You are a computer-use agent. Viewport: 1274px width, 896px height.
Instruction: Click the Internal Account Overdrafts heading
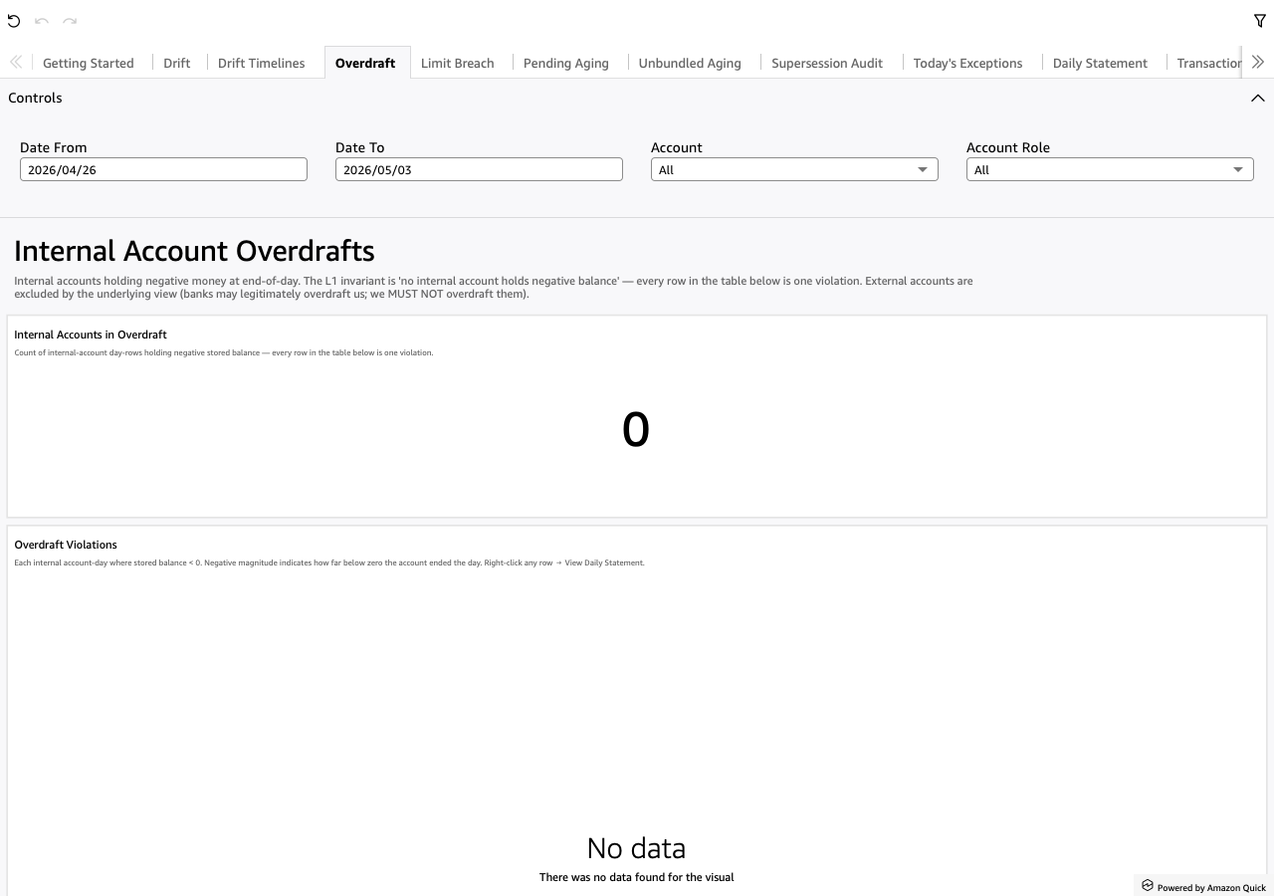tap(194, 251)
